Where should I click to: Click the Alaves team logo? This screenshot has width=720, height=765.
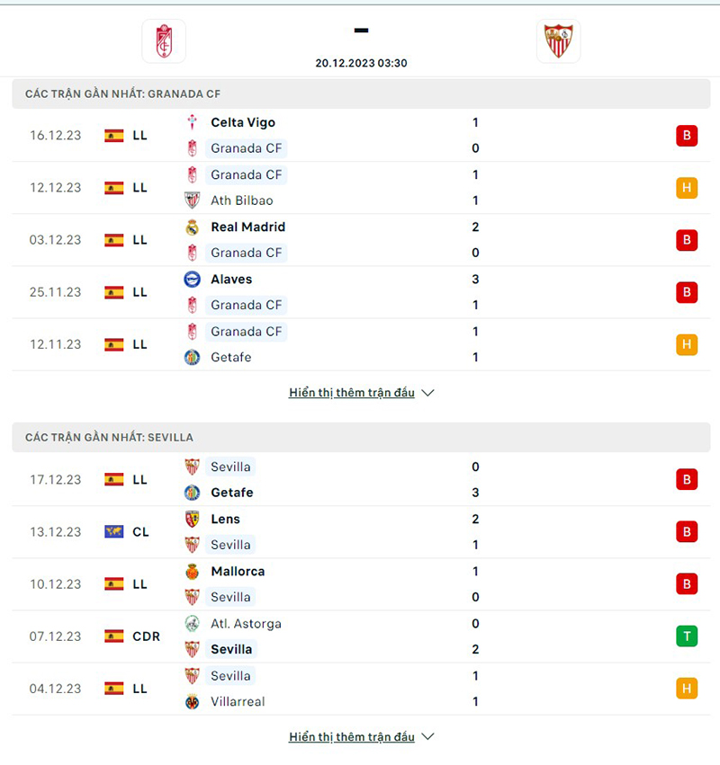pos(192,280)
